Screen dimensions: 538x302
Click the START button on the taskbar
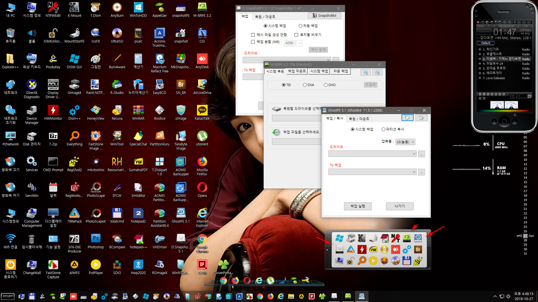tap(8, 296)
